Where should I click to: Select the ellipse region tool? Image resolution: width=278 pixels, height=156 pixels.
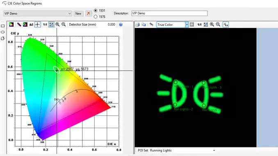[x=2, y=32]
